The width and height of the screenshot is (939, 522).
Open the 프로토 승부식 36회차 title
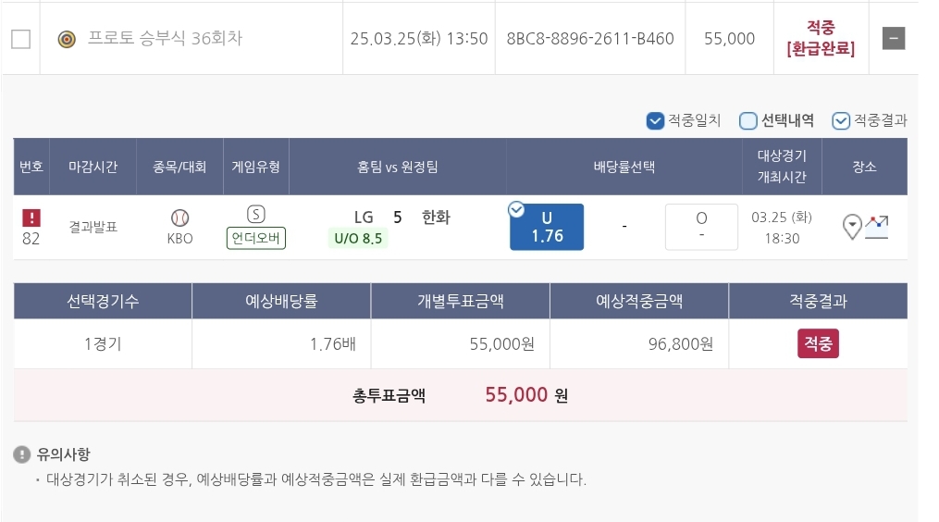click(x=165, y=39)
